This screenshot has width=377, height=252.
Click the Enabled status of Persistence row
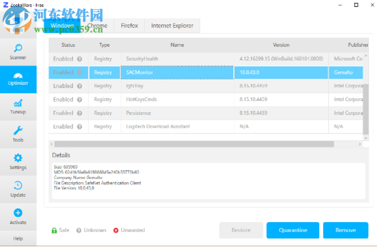coord(63,113)
